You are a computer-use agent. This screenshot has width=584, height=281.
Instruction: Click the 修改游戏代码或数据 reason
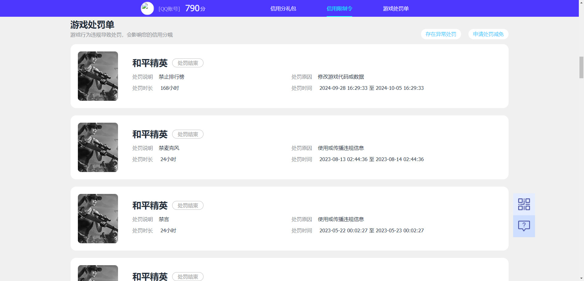pos(341,77)
